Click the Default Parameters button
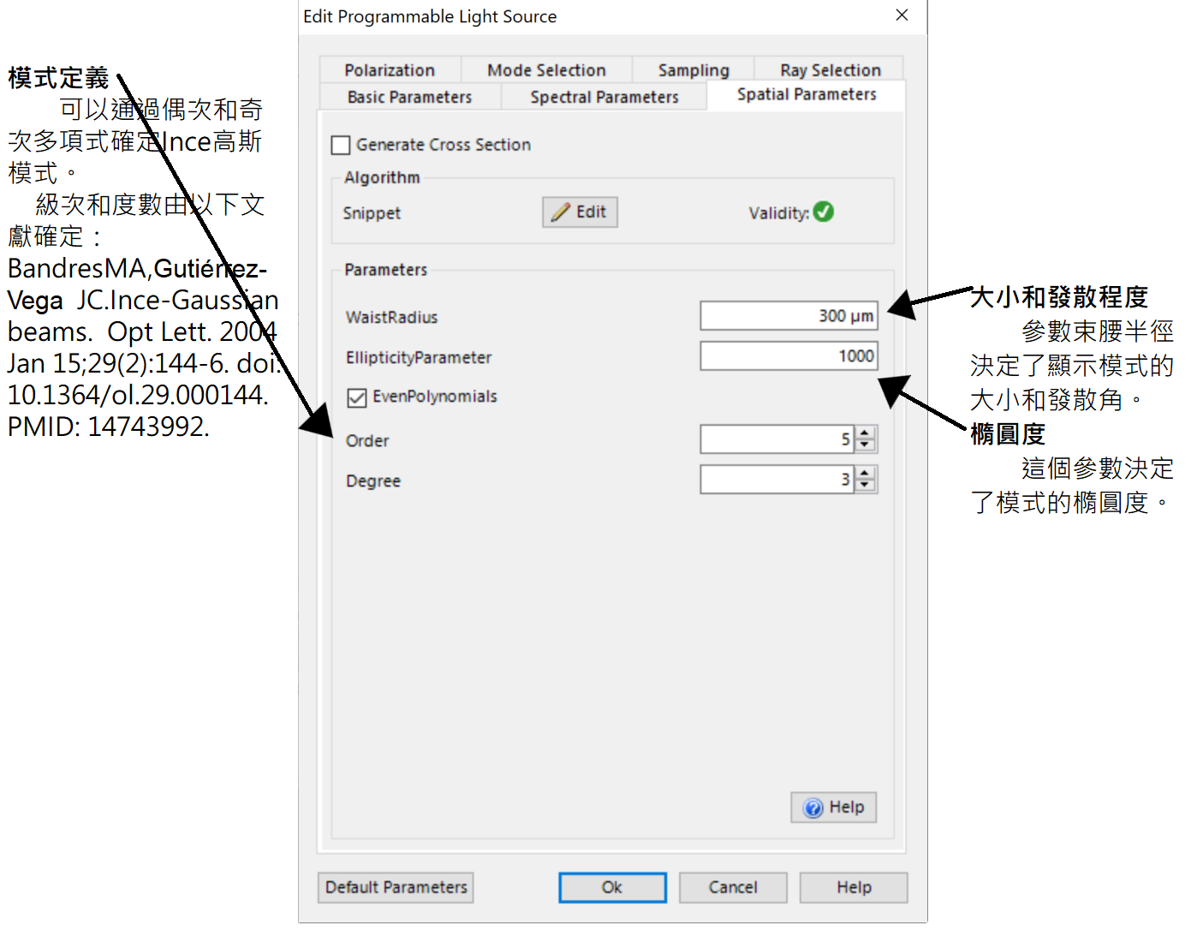The image size is (1197, 949). [396, 887]
